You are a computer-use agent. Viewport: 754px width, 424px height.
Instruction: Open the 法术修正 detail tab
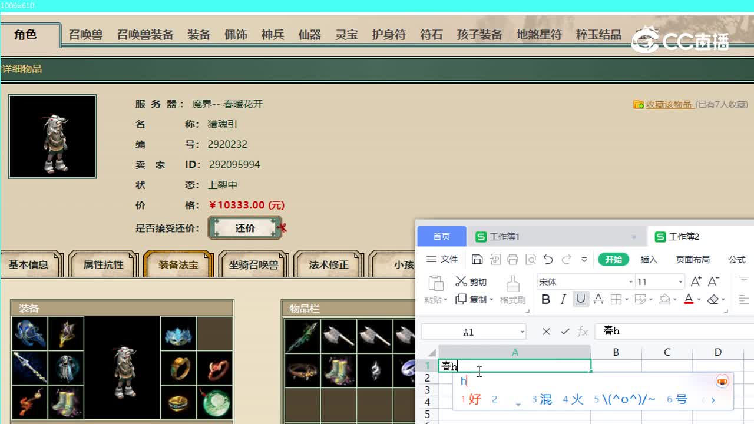tap(329, 264)
